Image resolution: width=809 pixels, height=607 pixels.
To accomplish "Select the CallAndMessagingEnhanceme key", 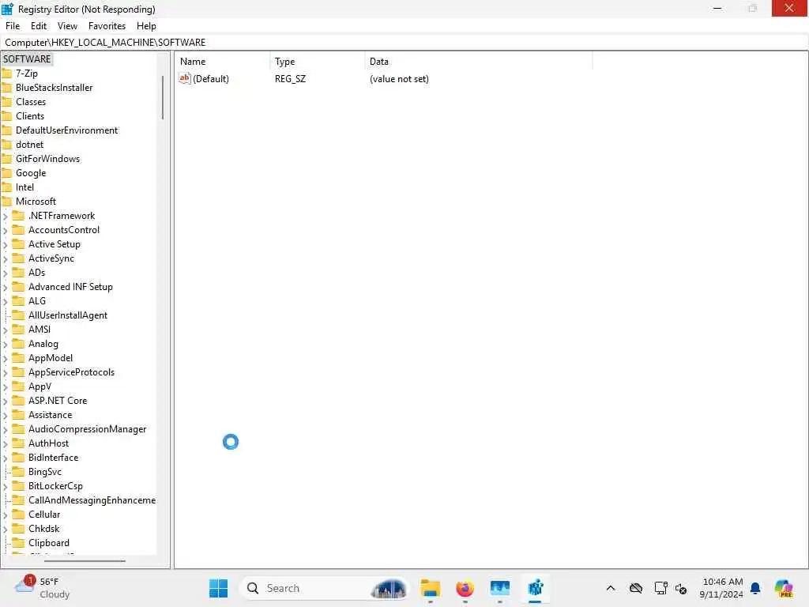I will [x=92, y=500].
